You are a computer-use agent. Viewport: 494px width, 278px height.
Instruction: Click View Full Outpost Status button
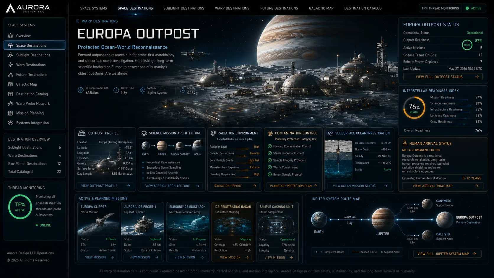click(443, 77)
